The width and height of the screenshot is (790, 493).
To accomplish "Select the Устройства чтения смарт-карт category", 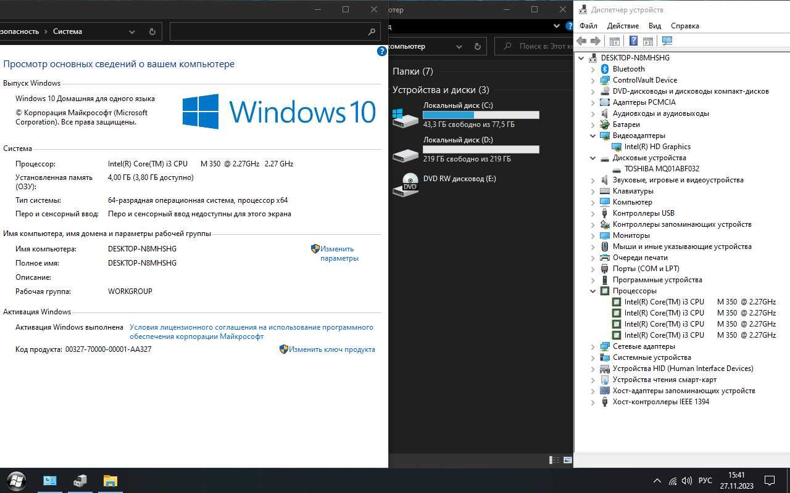I will [665, 380].
